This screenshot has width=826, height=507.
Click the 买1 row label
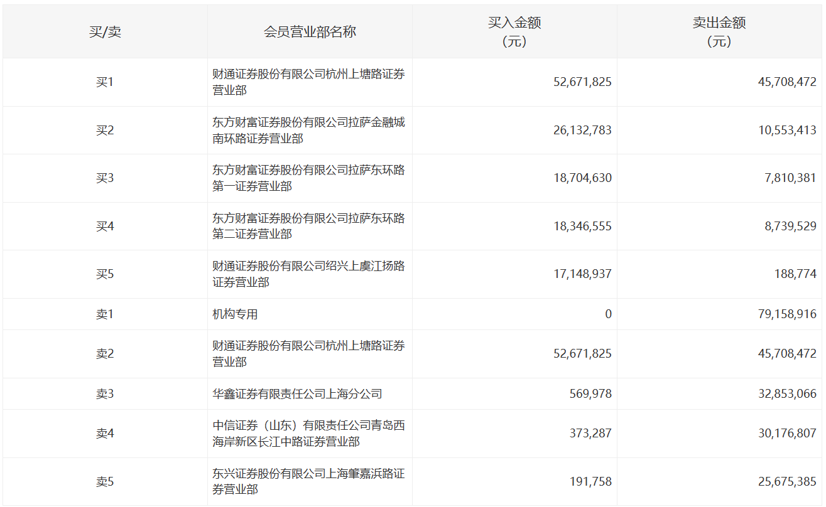click(105, 82)
